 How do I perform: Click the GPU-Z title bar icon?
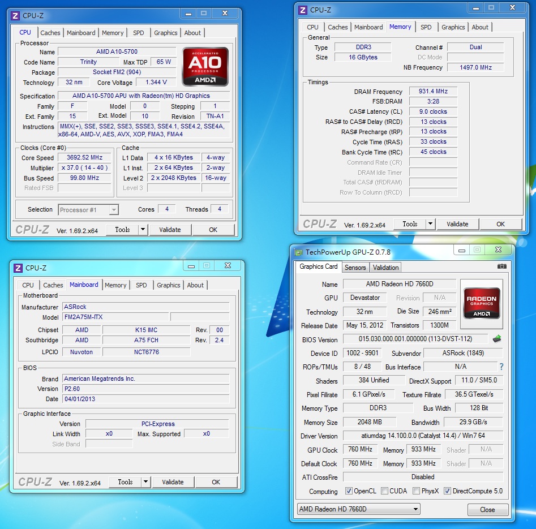[298, 252]
